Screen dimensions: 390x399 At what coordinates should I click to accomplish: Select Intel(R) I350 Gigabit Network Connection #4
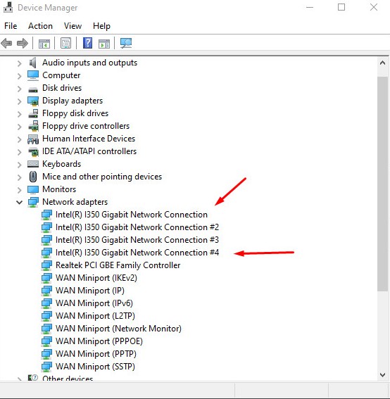[x=137, y=253]
